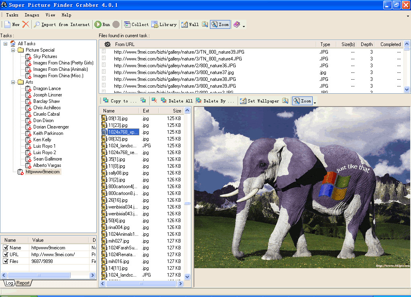Open the Images menu
The image size is (411, 297).
32,15
